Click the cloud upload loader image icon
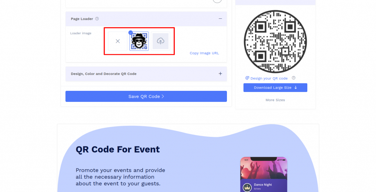Screen dimensions: 376x192 (160, 41)
